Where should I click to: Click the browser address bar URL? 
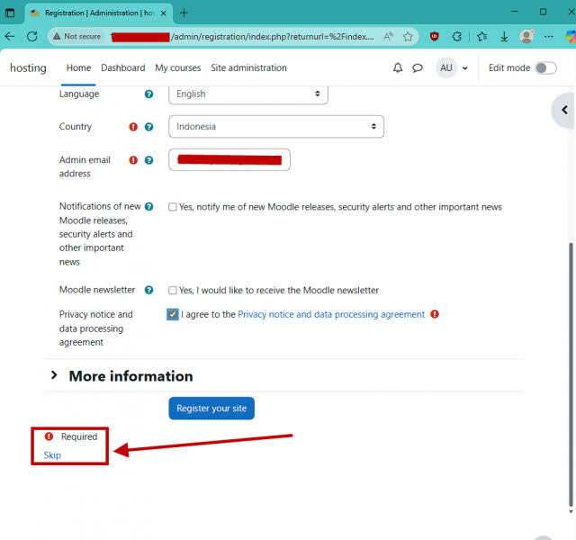click(242, 36)
